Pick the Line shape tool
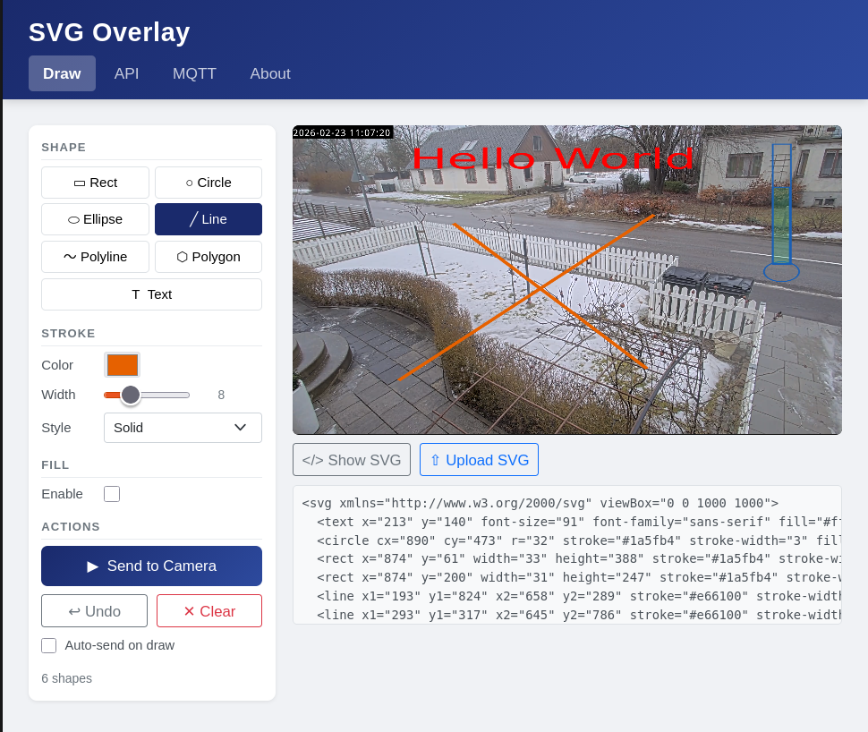 pyautogui.click(x=208, y=219)
